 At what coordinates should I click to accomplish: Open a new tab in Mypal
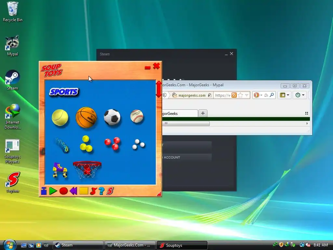203,113
